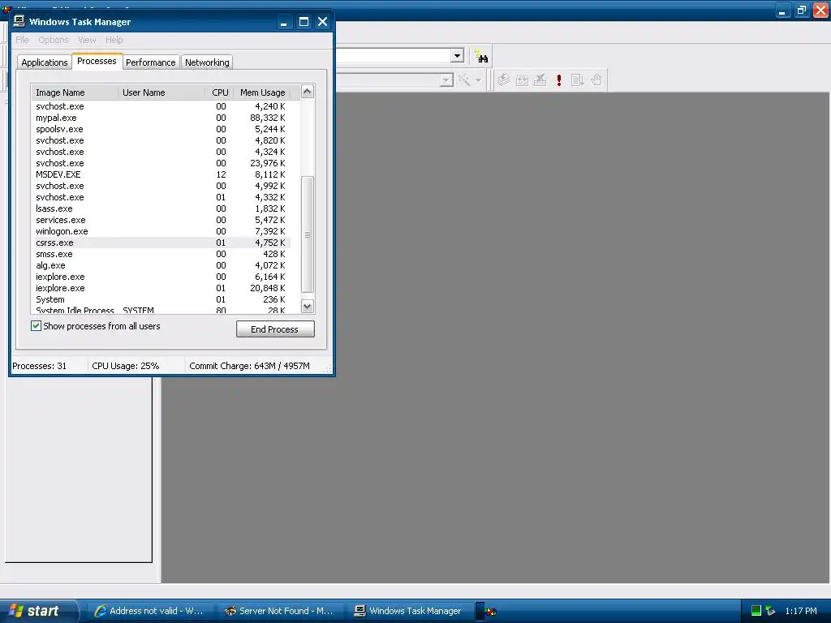Click 'Processes: 31' in the status bar

pyautogui.click(x=39, y=366)
